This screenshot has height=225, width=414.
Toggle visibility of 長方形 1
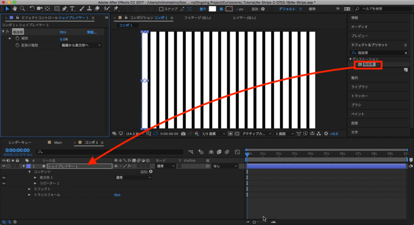coord(4,177)
